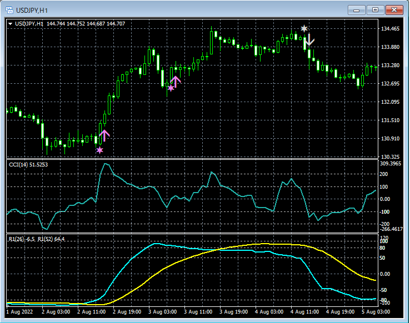Viewport: 410px width, 323px height.
Task: Click the chart window icon in title bar
Action: (9, 9)
